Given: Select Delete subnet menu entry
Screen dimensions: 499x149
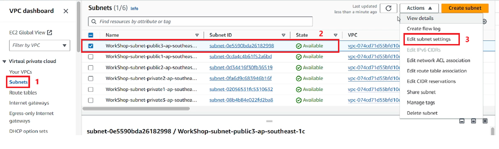Looking at the screenshot, I should tap(422, 113).
